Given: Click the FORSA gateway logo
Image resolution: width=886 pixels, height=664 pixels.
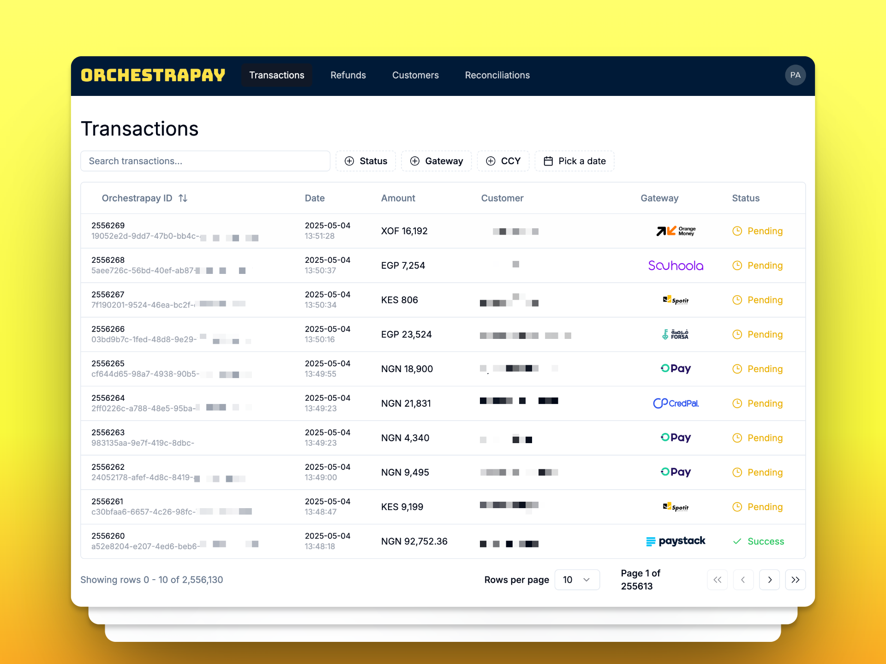Looking at the screenshot, I should click(676, 334).
